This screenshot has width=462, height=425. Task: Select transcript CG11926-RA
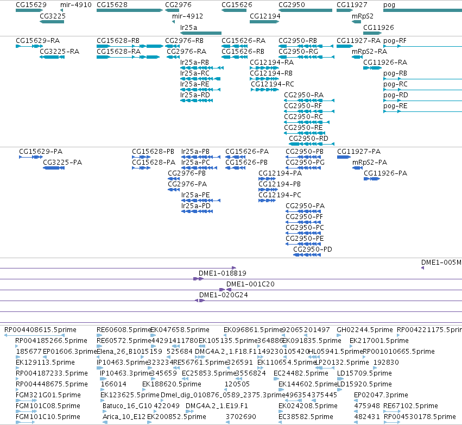372,68
